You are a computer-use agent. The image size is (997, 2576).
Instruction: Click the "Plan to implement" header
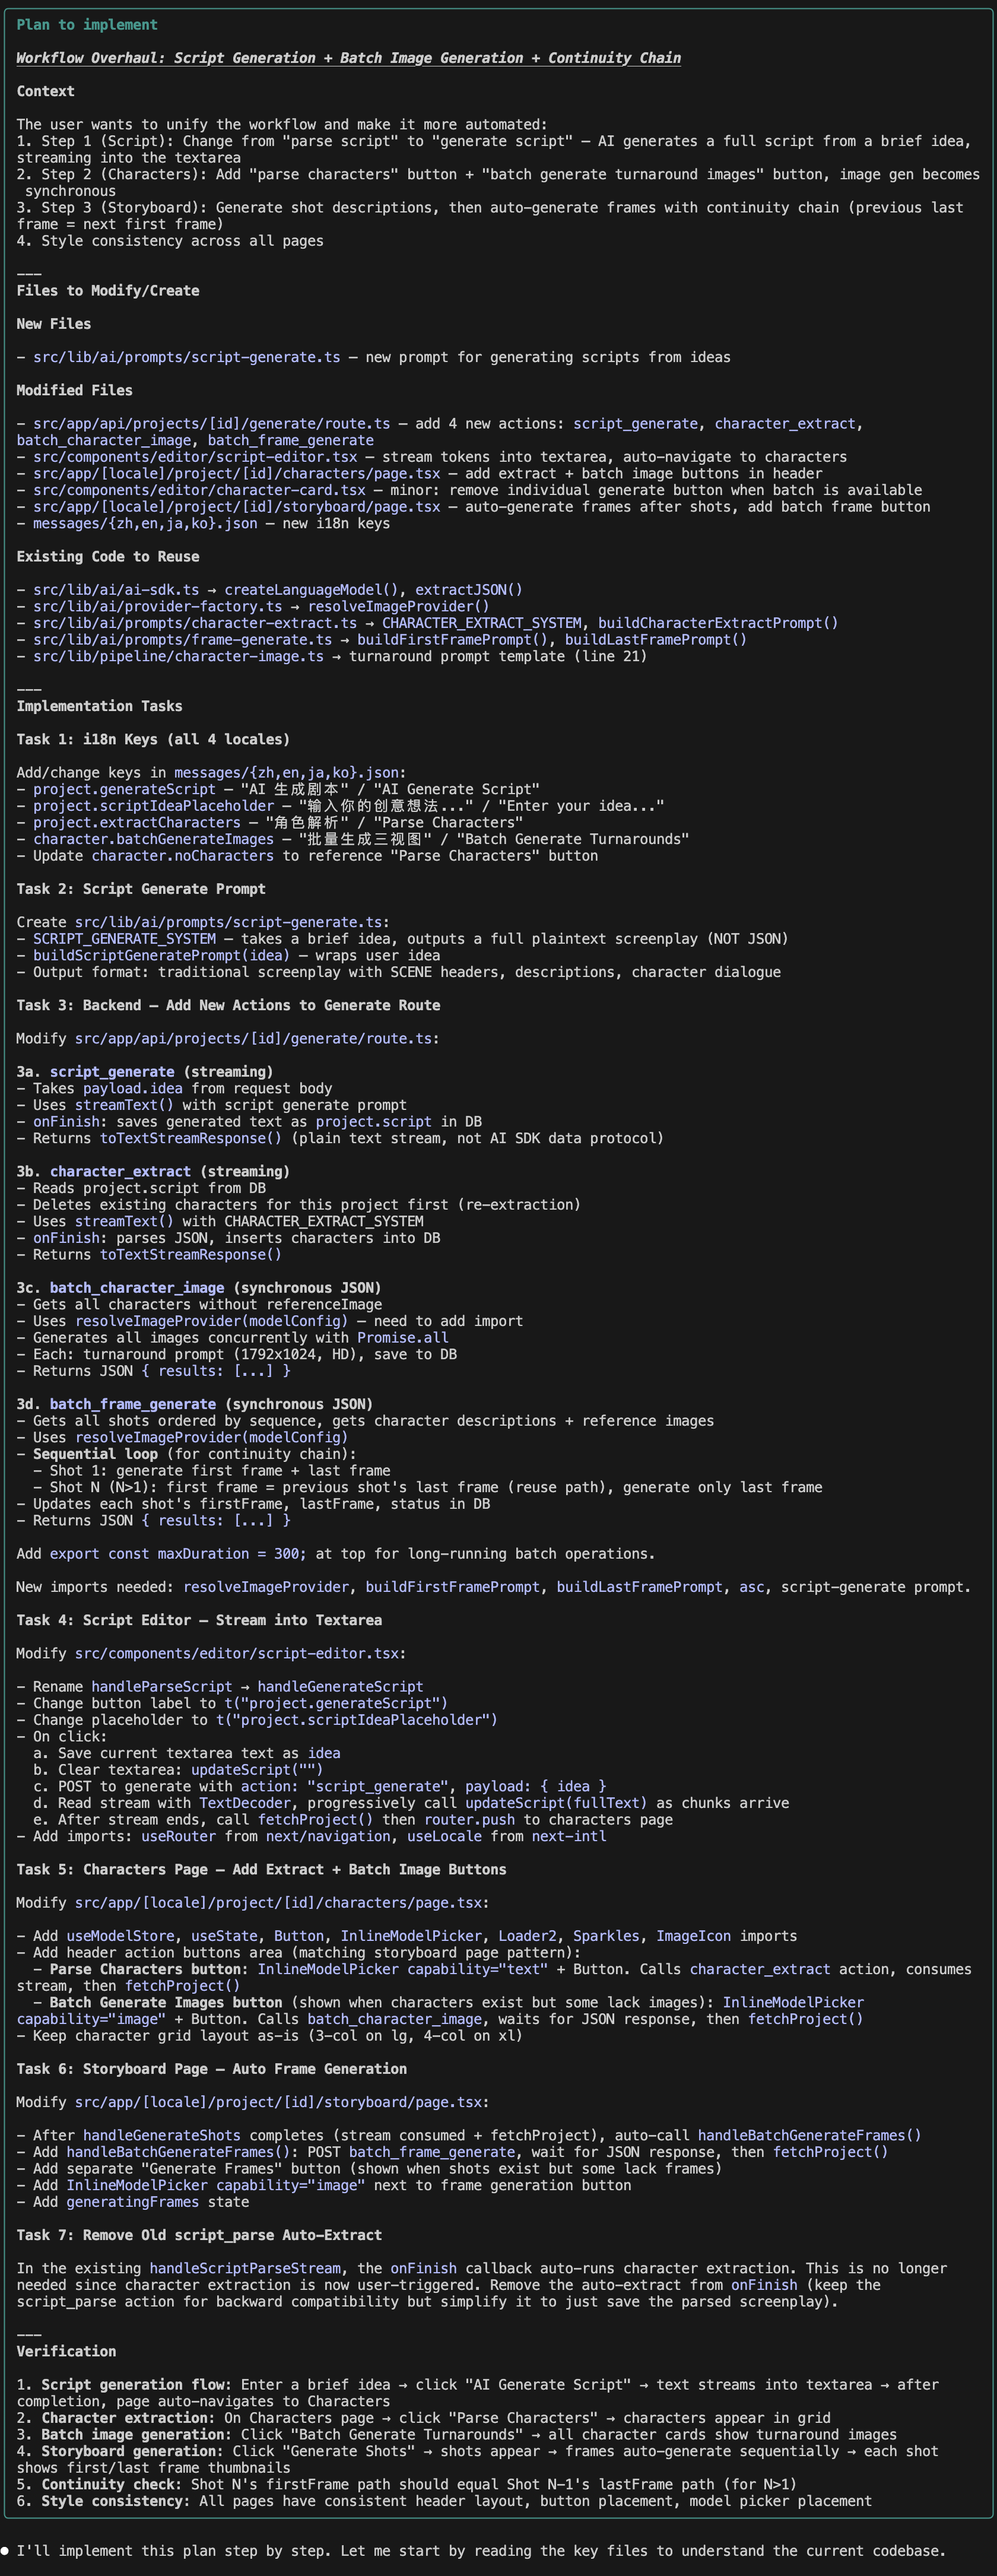pos(87,25)
